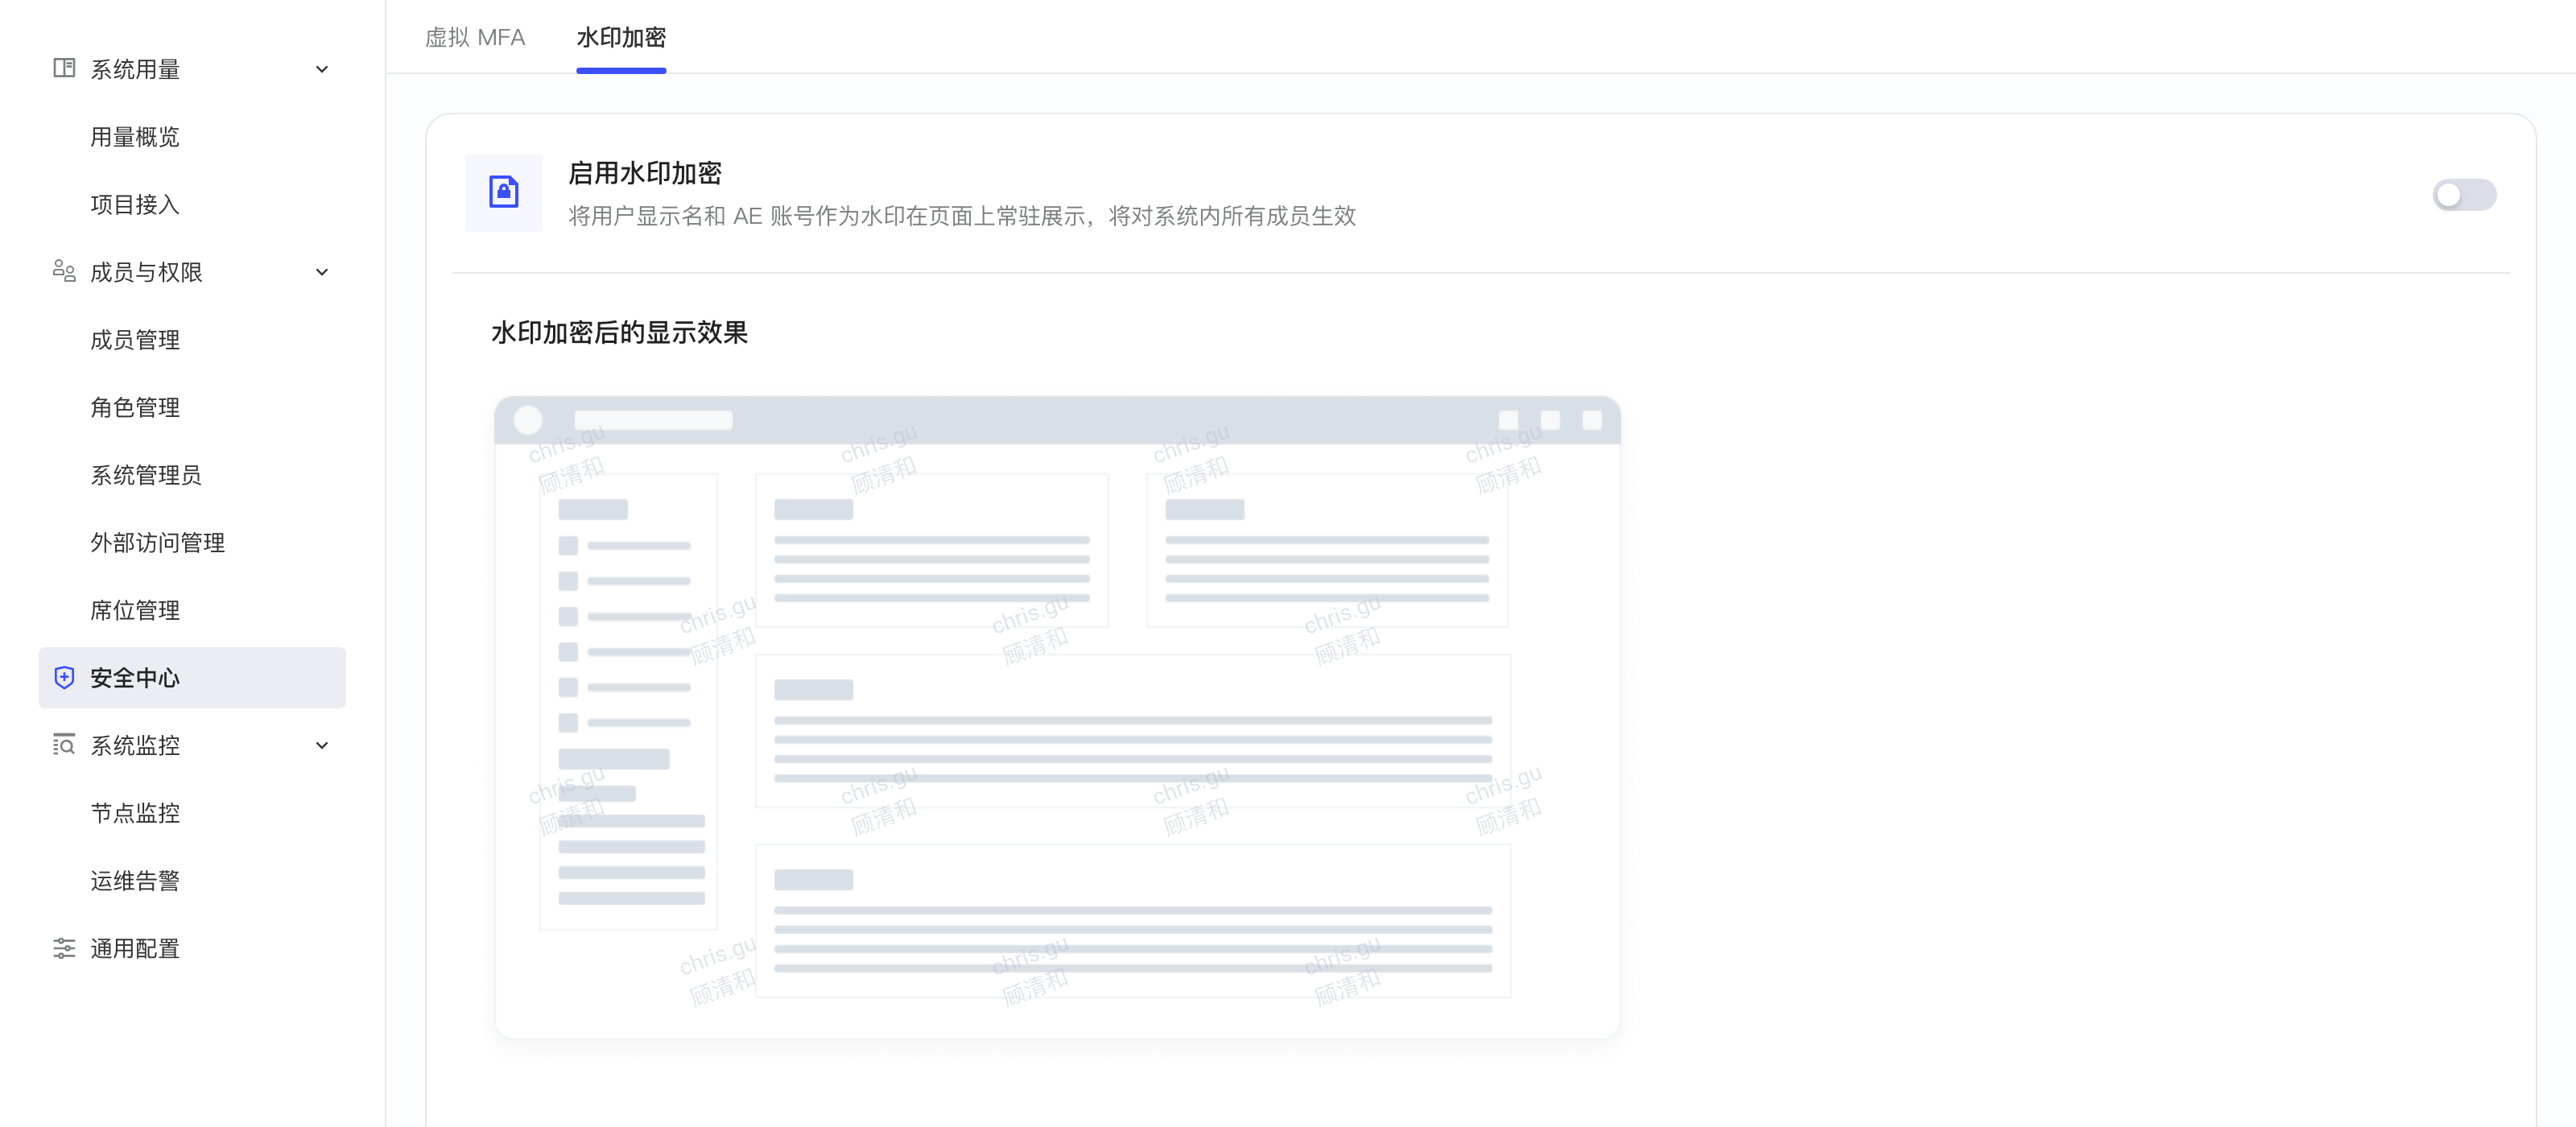Go to 成员管理 page
This screenshot has width=2576, height=1127.
pyautogui.click(x=135, y=340)
